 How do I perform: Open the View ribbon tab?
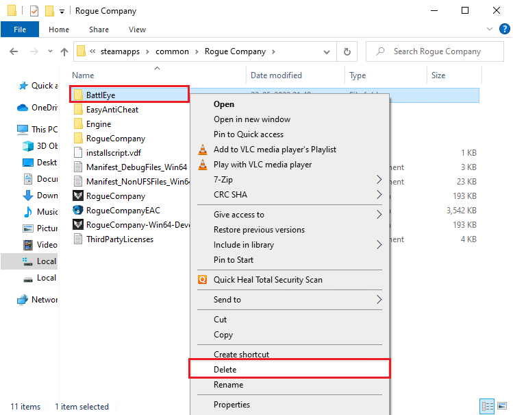137,29
